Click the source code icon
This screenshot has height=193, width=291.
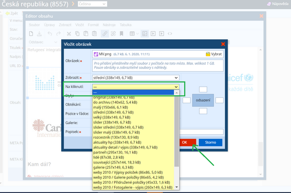170,34
